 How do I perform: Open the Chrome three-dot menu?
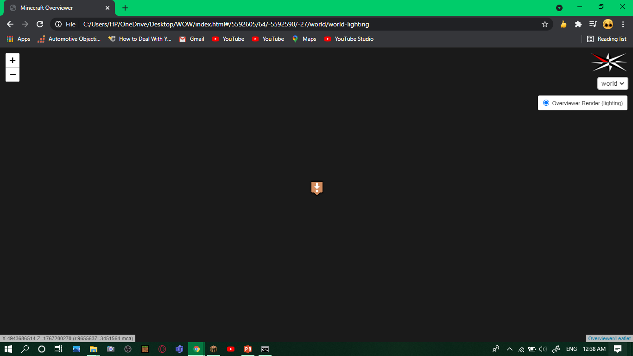pyautogui.click(x=623, y=24)
